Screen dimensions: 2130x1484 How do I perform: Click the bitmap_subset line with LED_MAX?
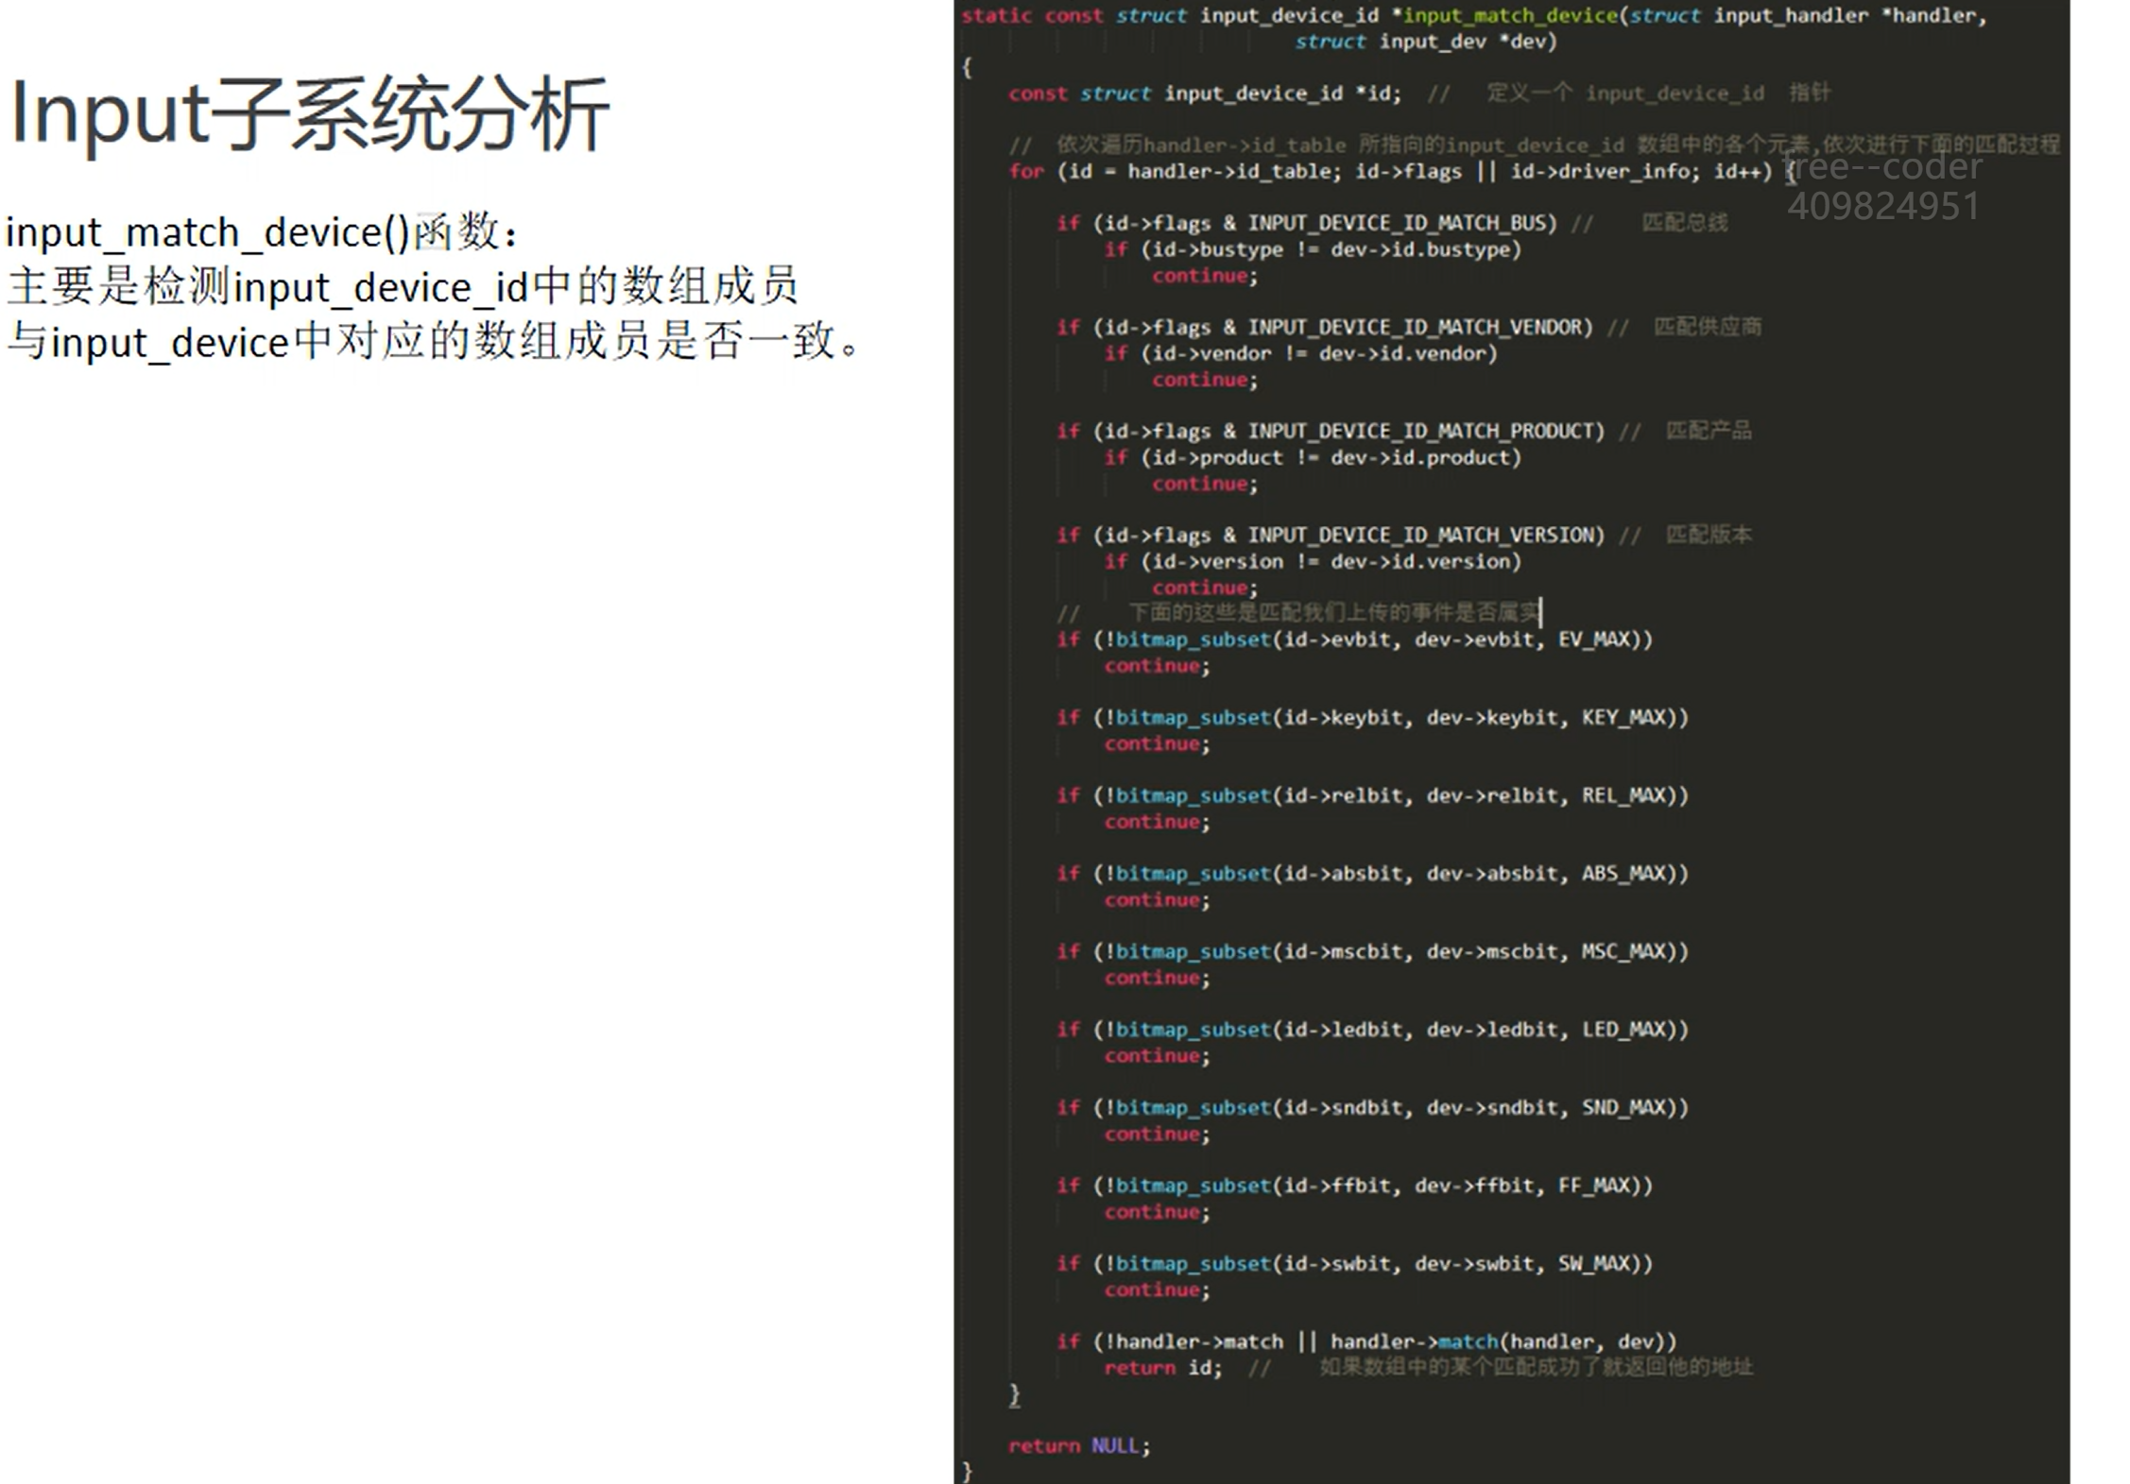(1373, 1030)
